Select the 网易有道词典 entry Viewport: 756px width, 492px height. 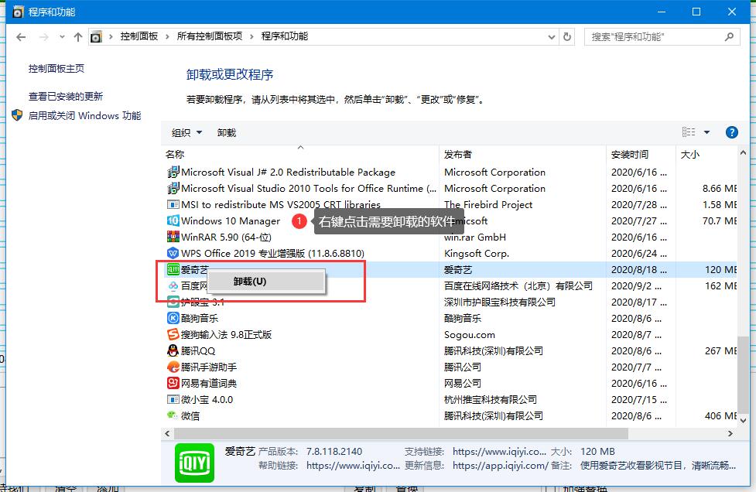pos(209,383)
